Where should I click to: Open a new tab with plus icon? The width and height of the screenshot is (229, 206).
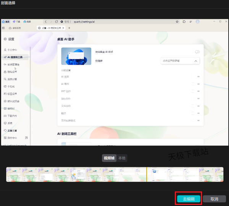pyautogui.click(x=69, y=28)
